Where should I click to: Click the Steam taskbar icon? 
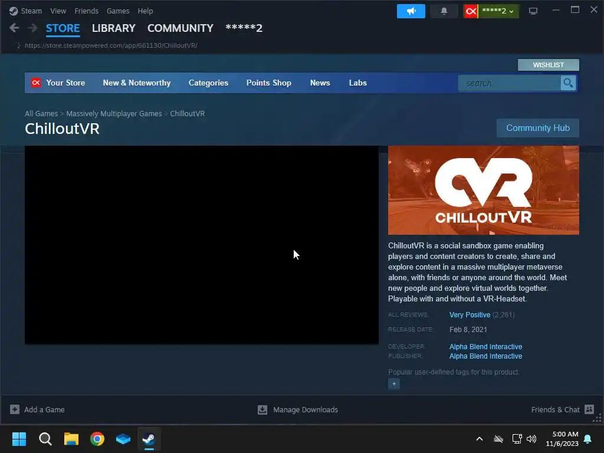click(149, 439)
